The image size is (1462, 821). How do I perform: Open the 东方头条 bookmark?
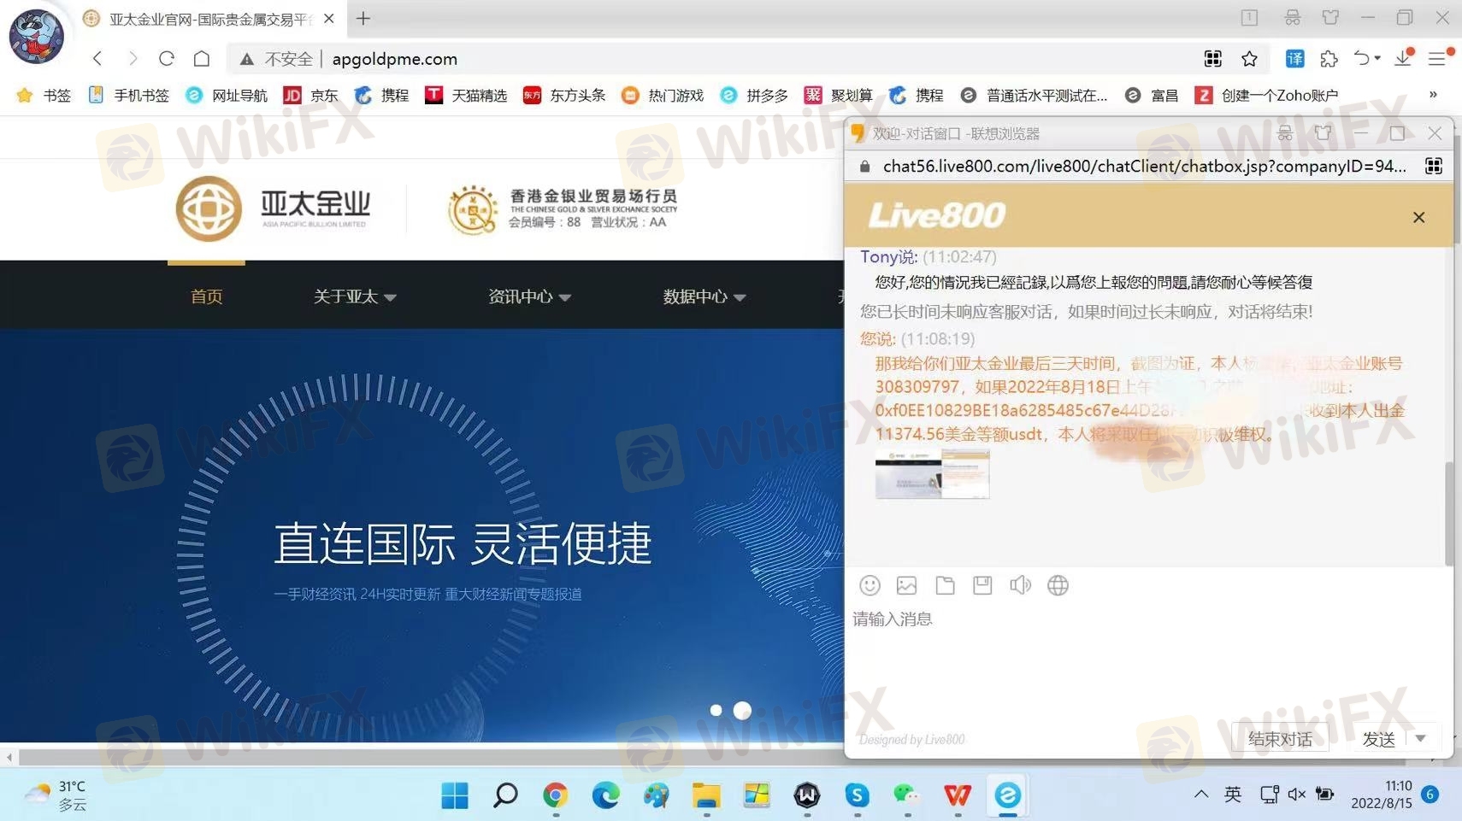(564, 95)
